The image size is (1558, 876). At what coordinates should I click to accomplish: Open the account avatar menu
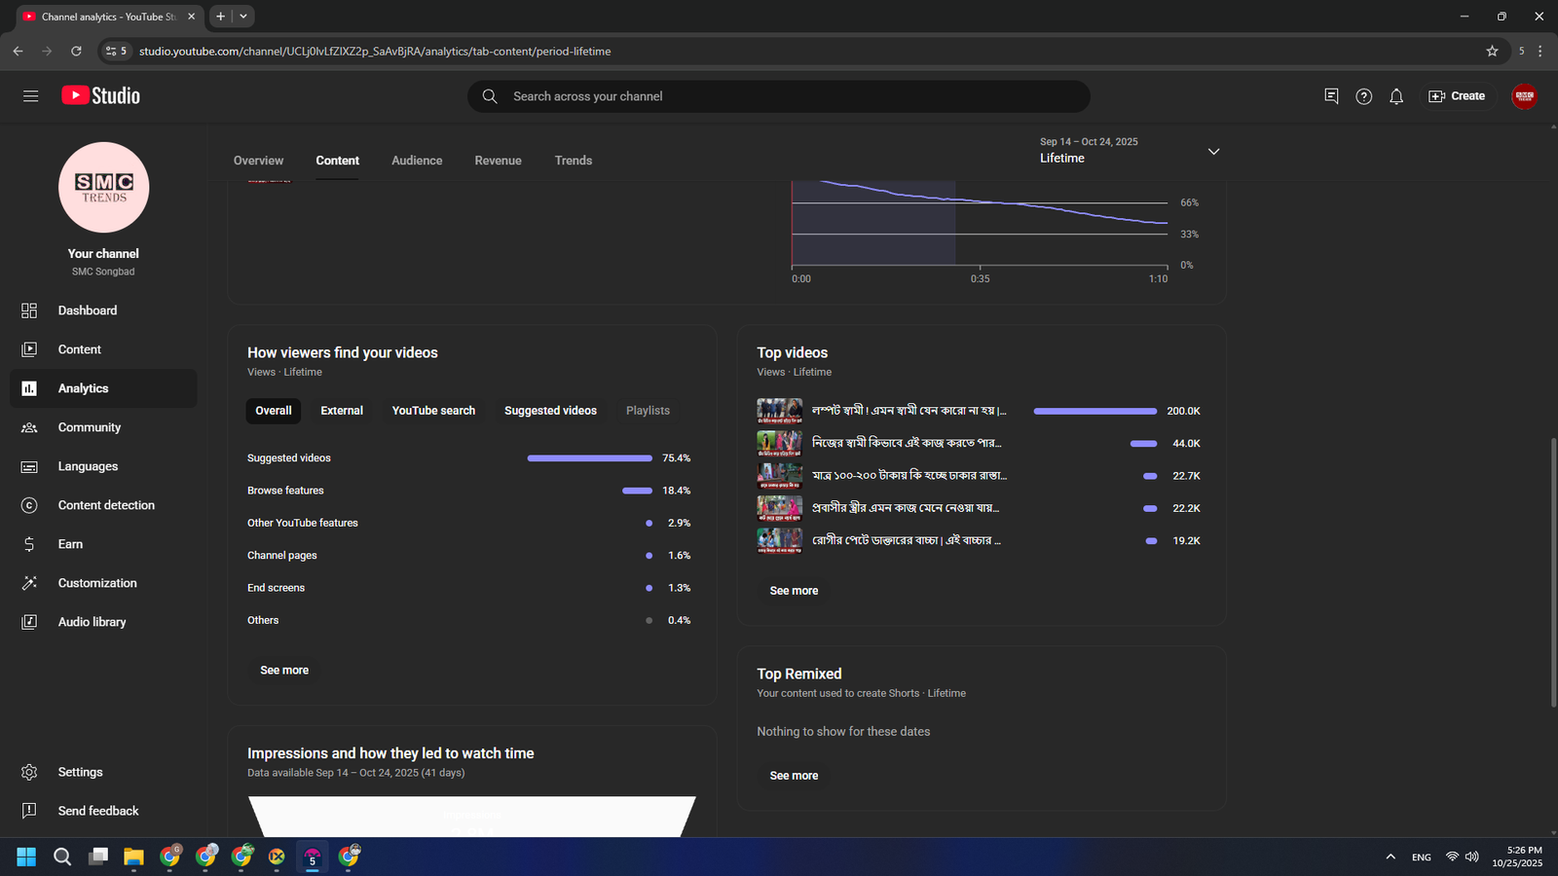[x=1524, y=96]
